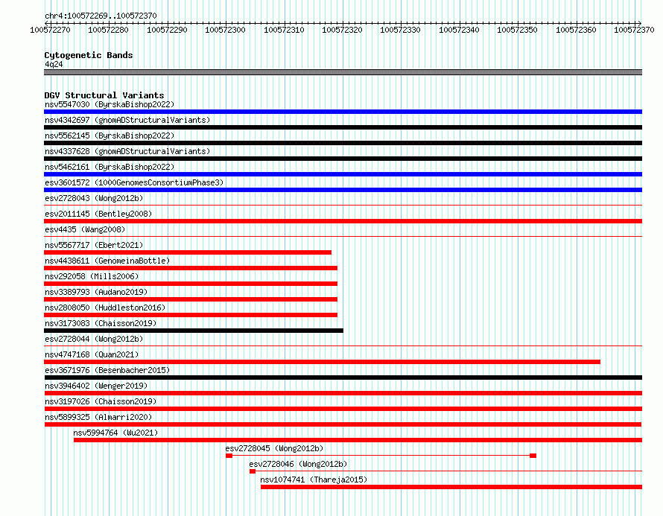663x516 pixels.
Task: Click right red block of esv2728045 glyph
Action: tap(533, 456)
